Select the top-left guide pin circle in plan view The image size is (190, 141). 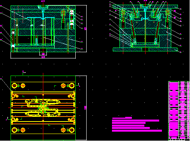click(x=14, y=86)
